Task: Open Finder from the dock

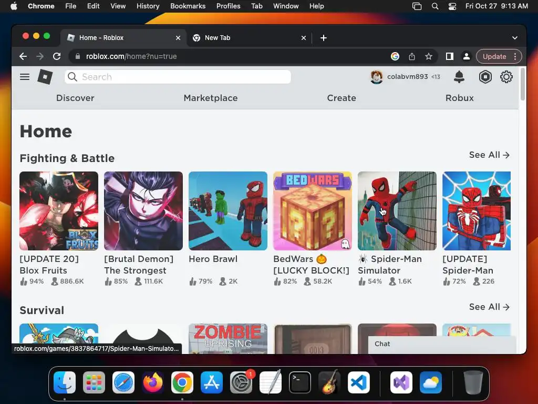Action: tap(65, 382)
